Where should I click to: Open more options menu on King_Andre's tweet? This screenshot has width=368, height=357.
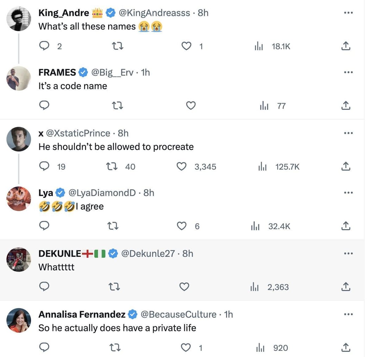(348, 13)
